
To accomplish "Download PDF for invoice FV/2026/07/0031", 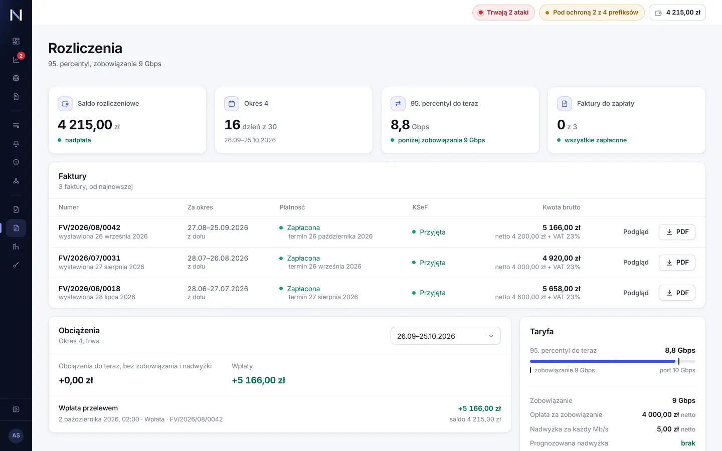I will click(677, 263).
